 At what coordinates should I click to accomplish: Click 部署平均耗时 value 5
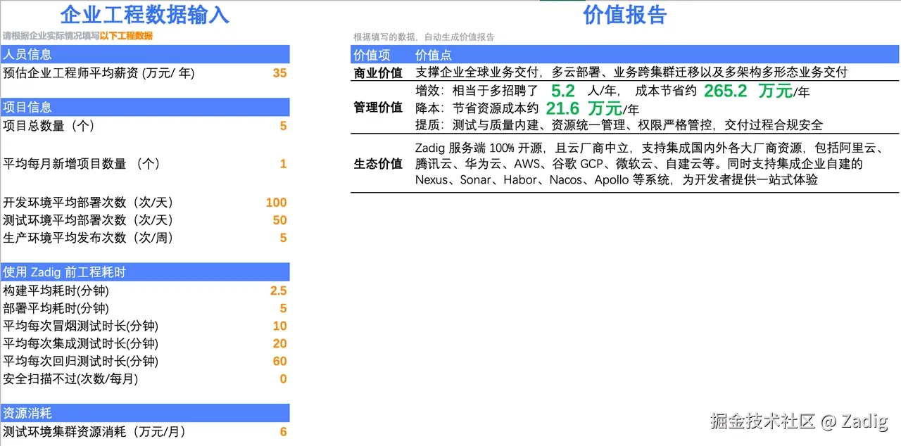(284, 308)
